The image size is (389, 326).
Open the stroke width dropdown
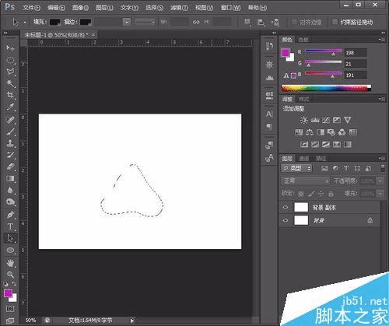pyautogui.click(x=127, y=22)
